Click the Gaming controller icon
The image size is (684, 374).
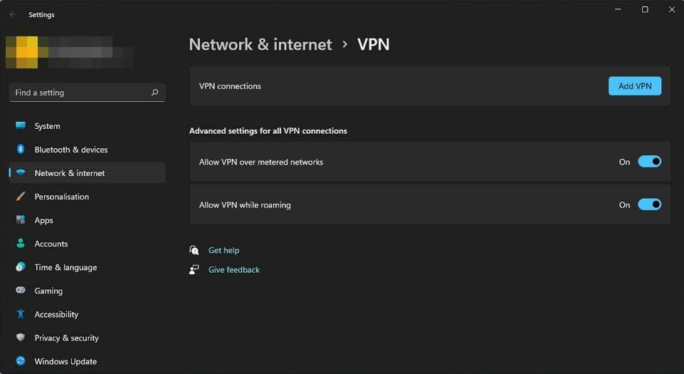tap(21, 291)
